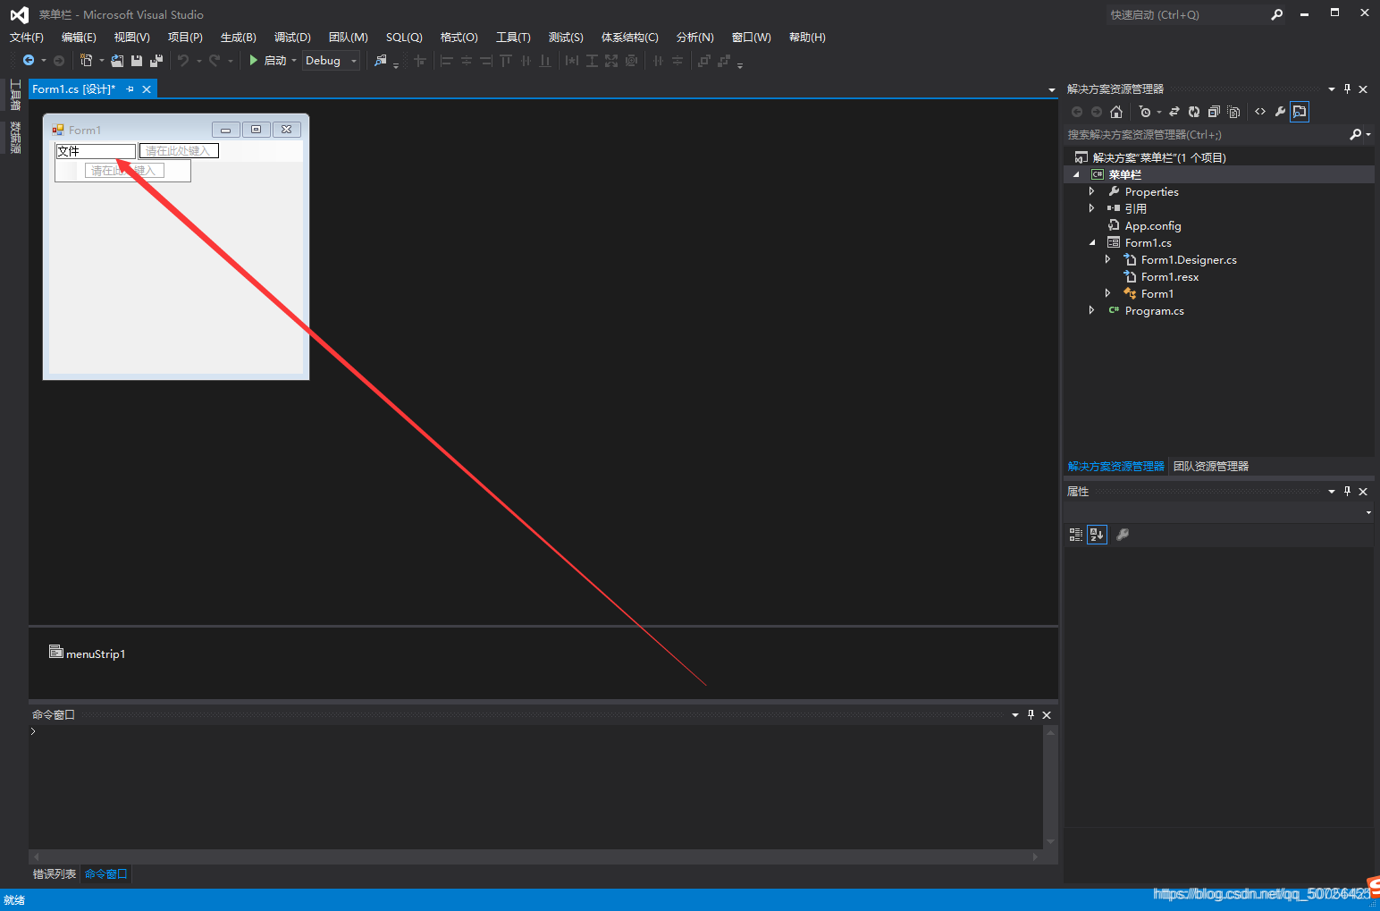Click the green Start (启动) play icon
The height and width of the screenshot is (911, 1380).
tap(254, 60)
